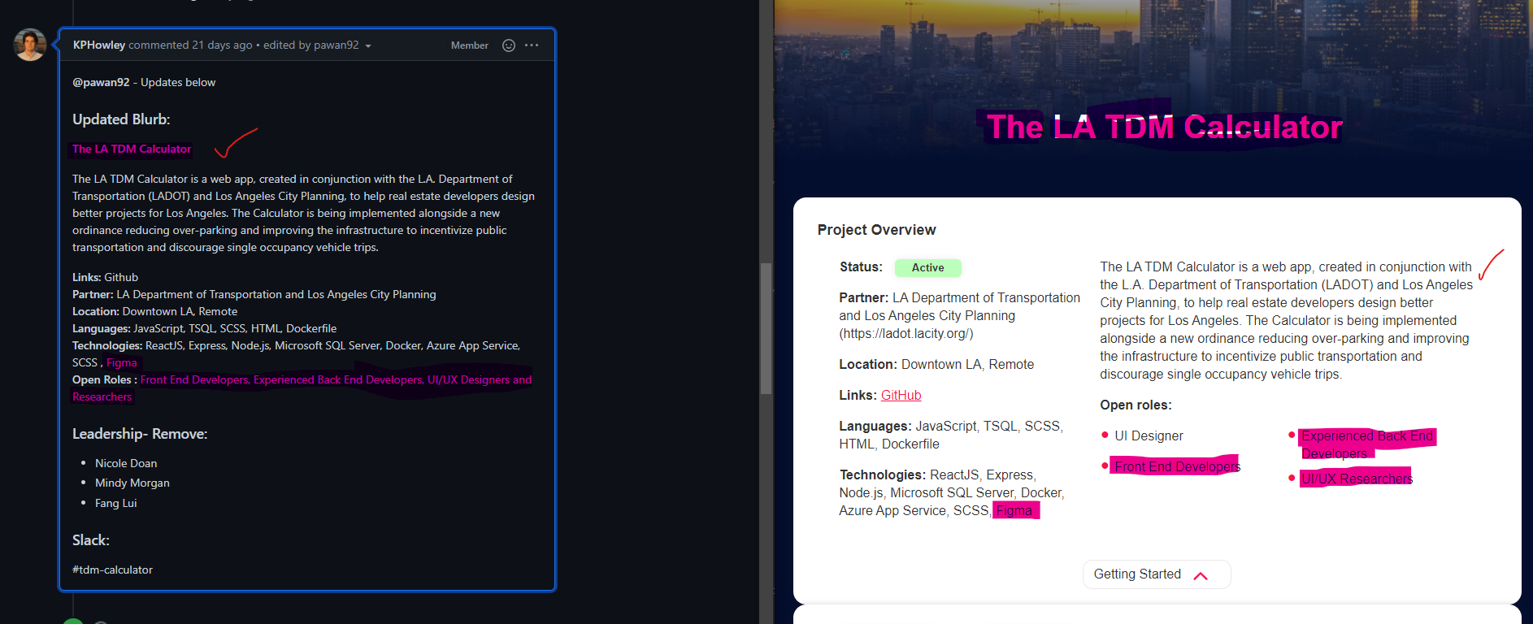Viewport: 1533px width, 624px height.
Task: Click the vertical scrollbar between panes
Action: coord(766,329)
